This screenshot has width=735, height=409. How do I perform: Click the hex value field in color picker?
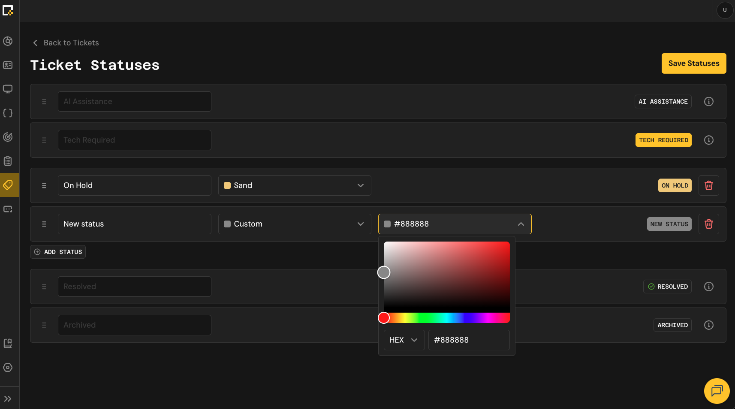pyautogui.click(x=469, y=340)
